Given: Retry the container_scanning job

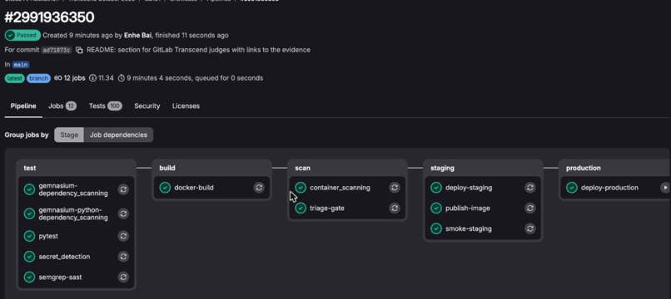Looking at the screenshot, I should point(395,188).
